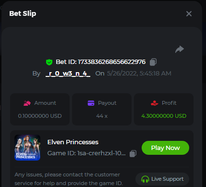Screen dimensions: 206x187
Task: Click the Elven Princesses game thumbnail
Action: [x=27, y=148]
